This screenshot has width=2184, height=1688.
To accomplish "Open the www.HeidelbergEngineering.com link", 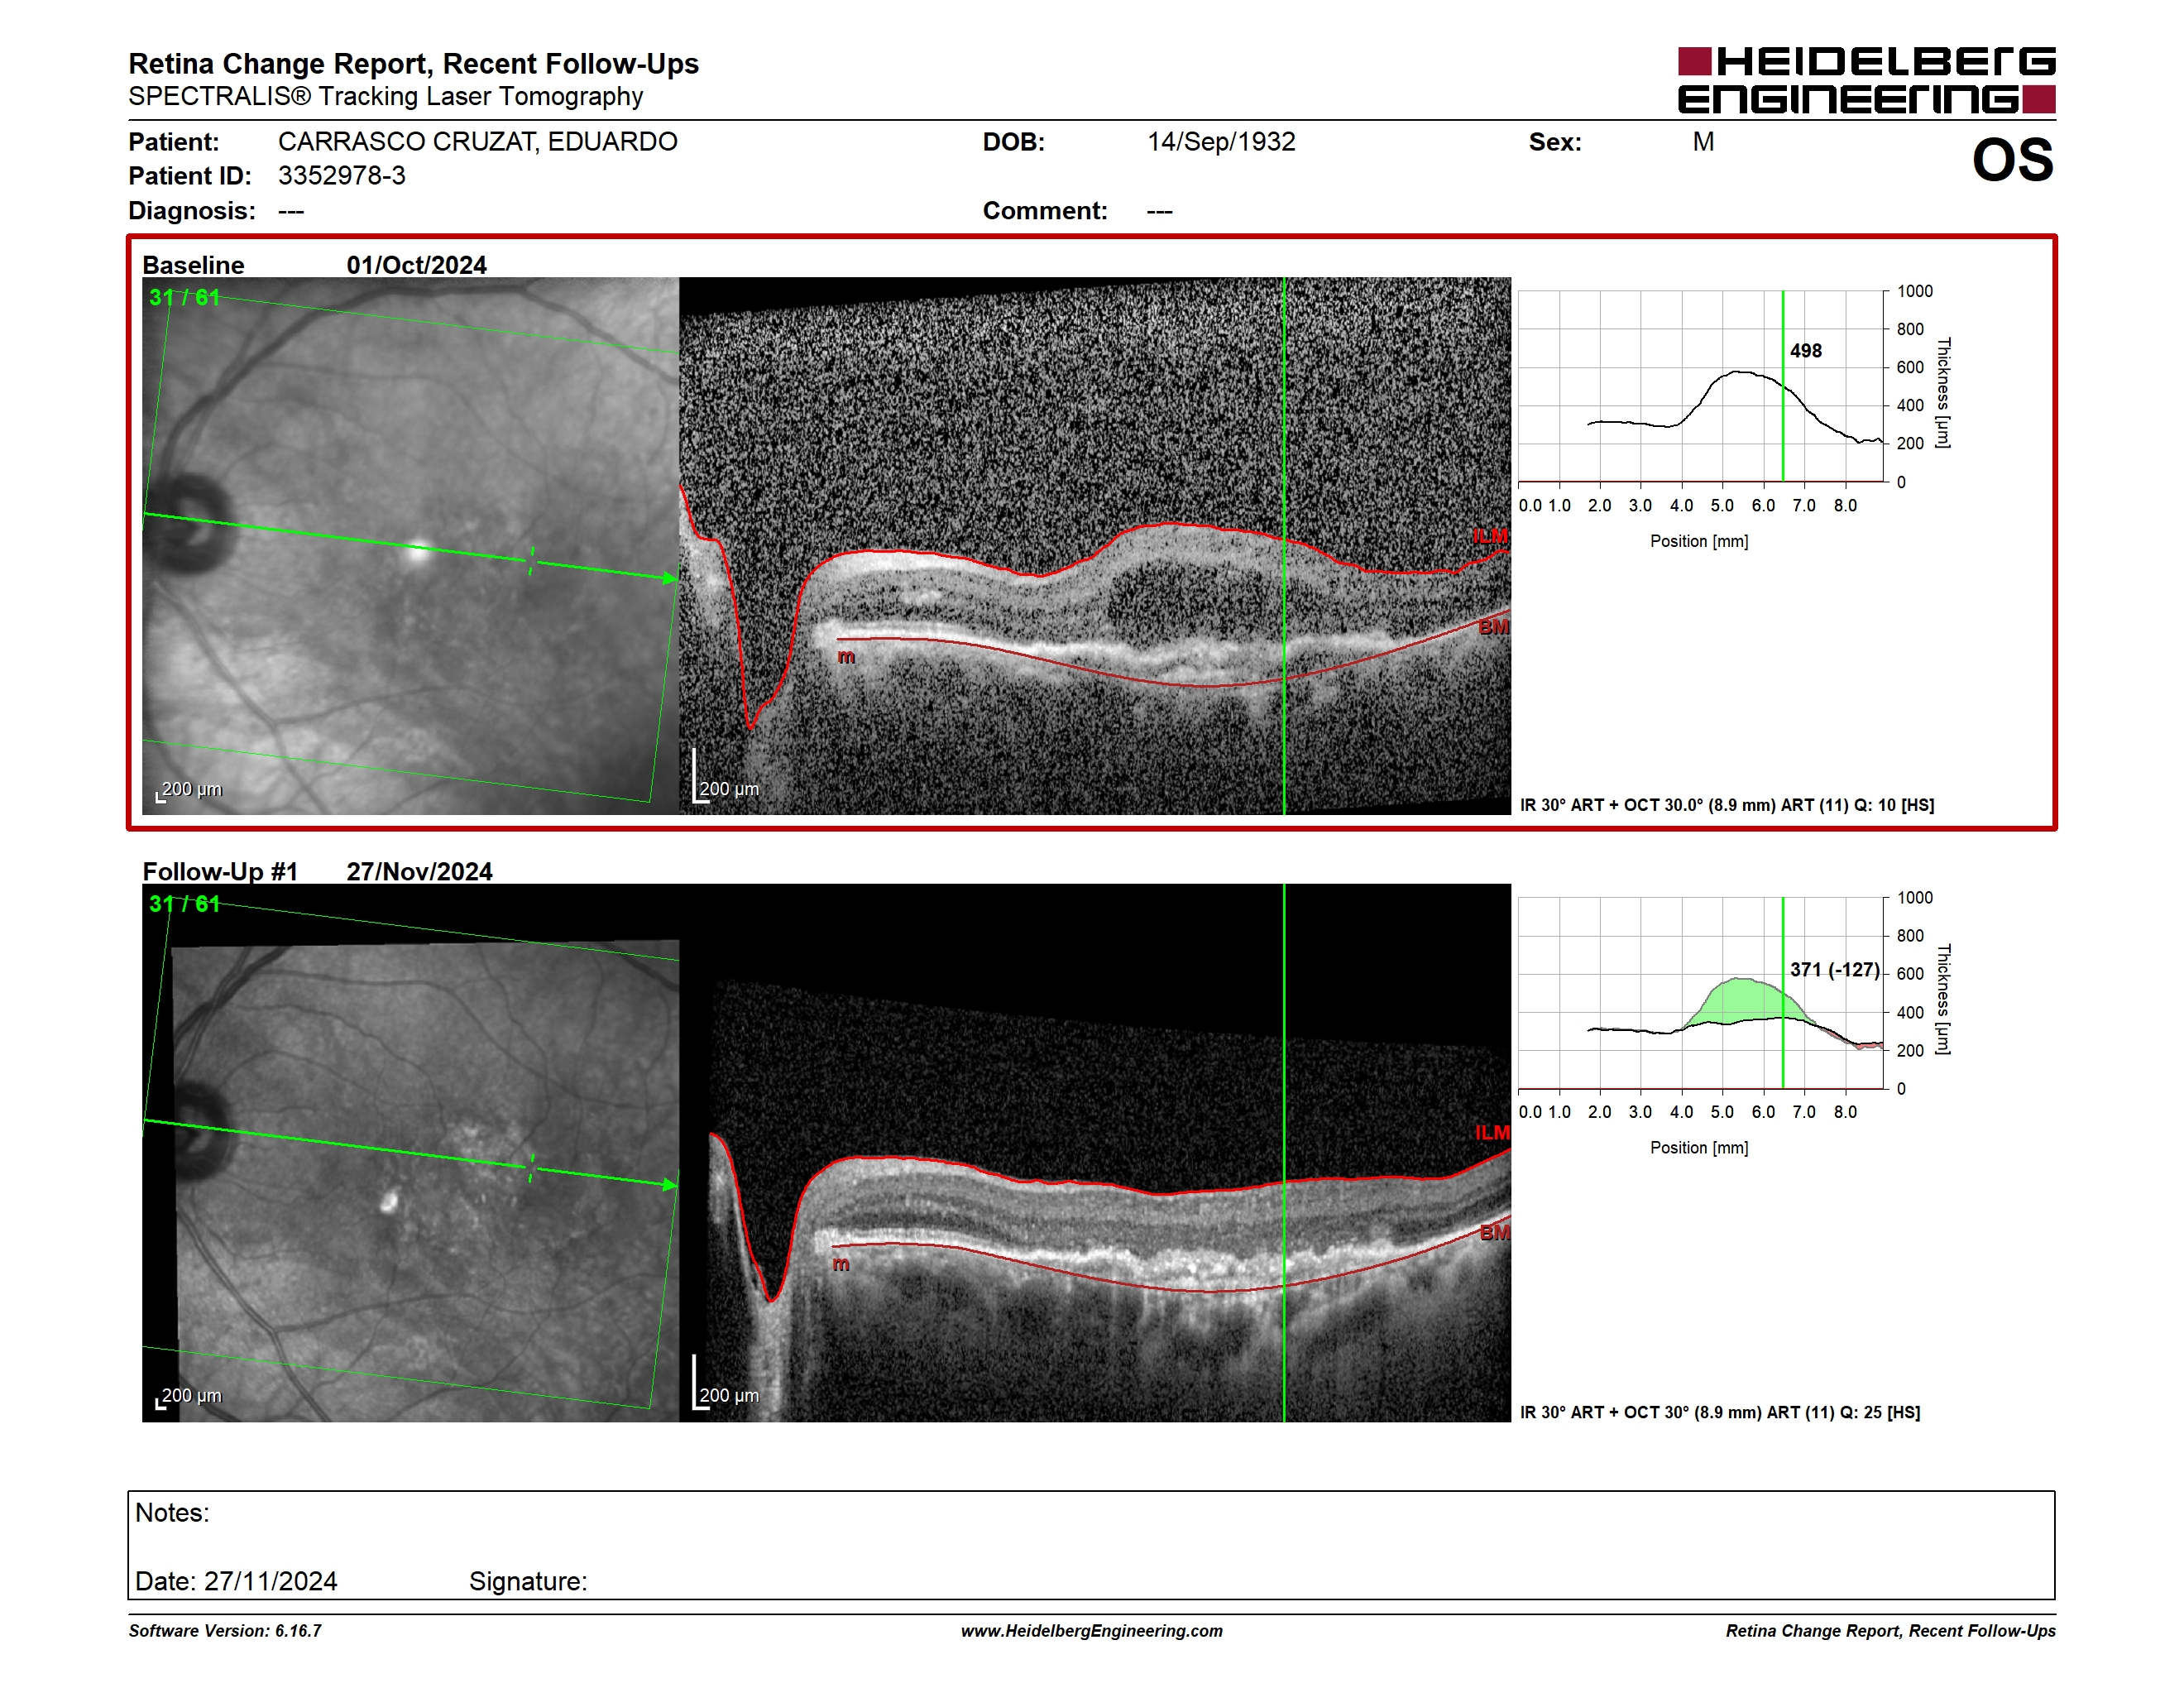I will pos(1091,1631).
